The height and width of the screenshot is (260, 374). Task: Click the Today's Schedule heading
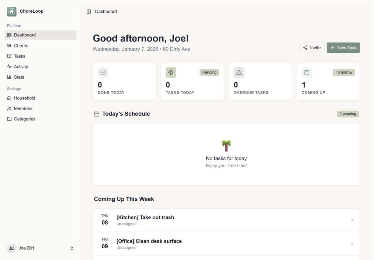coord(126,114)
